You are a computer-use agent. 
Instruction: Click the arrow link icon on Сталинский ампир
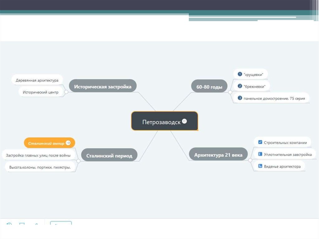pyautogui.click(x=68, y=143)
